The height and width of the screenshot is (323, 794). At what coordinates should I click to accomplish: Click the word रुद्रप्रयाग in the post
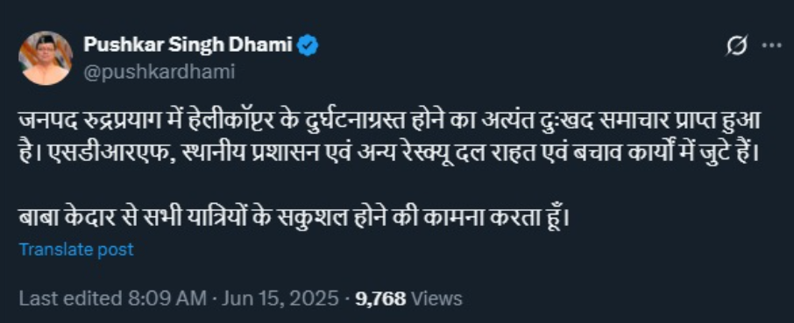120,123
